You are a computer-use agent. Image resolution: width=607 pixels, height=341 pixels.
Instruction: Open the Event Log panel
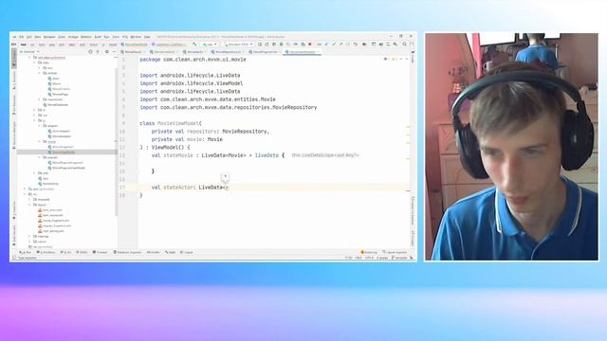pos(369,253)
